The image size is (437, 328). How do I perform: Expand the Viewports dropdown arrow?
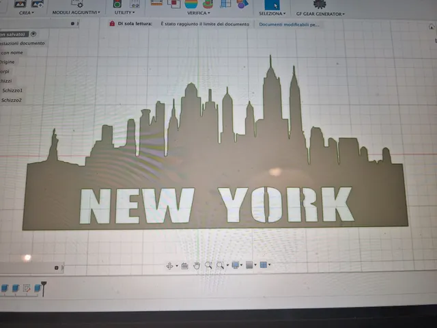(x=270, y=264)
